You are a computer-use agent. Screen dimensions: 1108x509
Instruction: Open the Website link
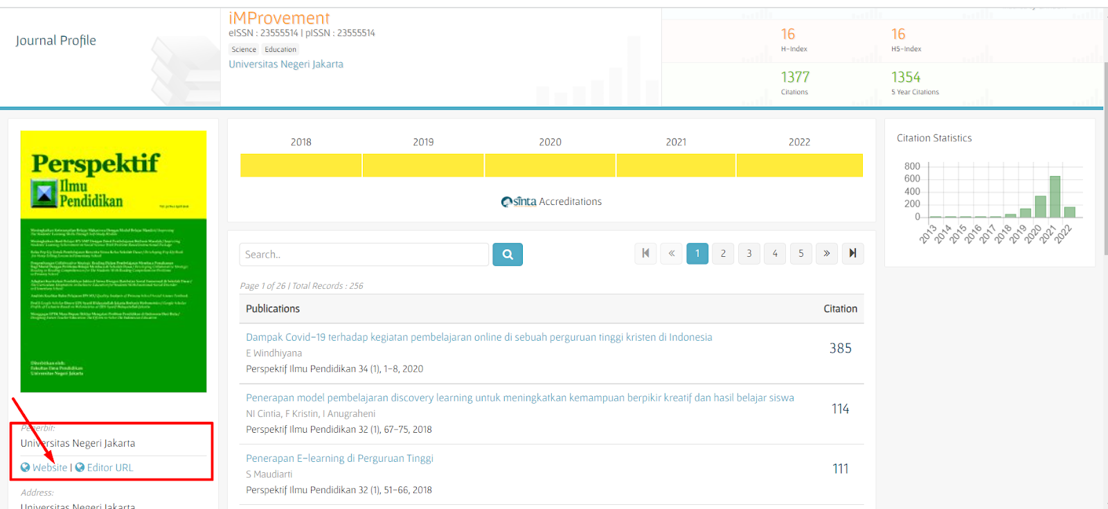coord(50,467)
